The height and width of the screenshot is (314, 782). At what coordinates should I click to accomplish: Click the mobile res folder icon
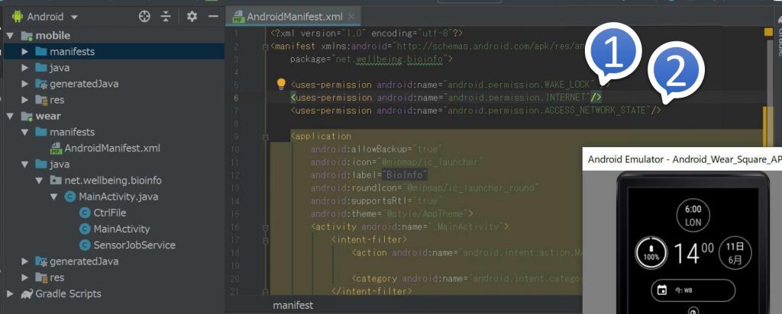click(x=41, y=100)
